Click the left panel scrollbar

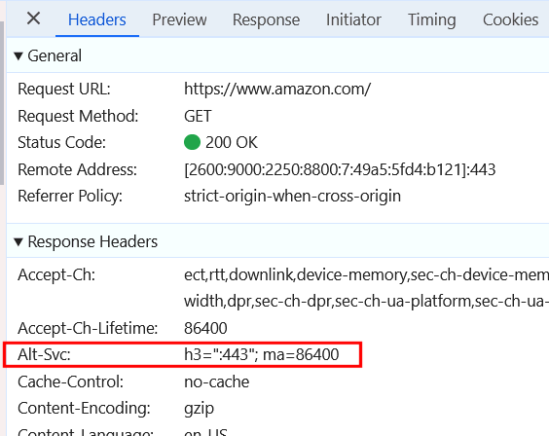[2, 103]
